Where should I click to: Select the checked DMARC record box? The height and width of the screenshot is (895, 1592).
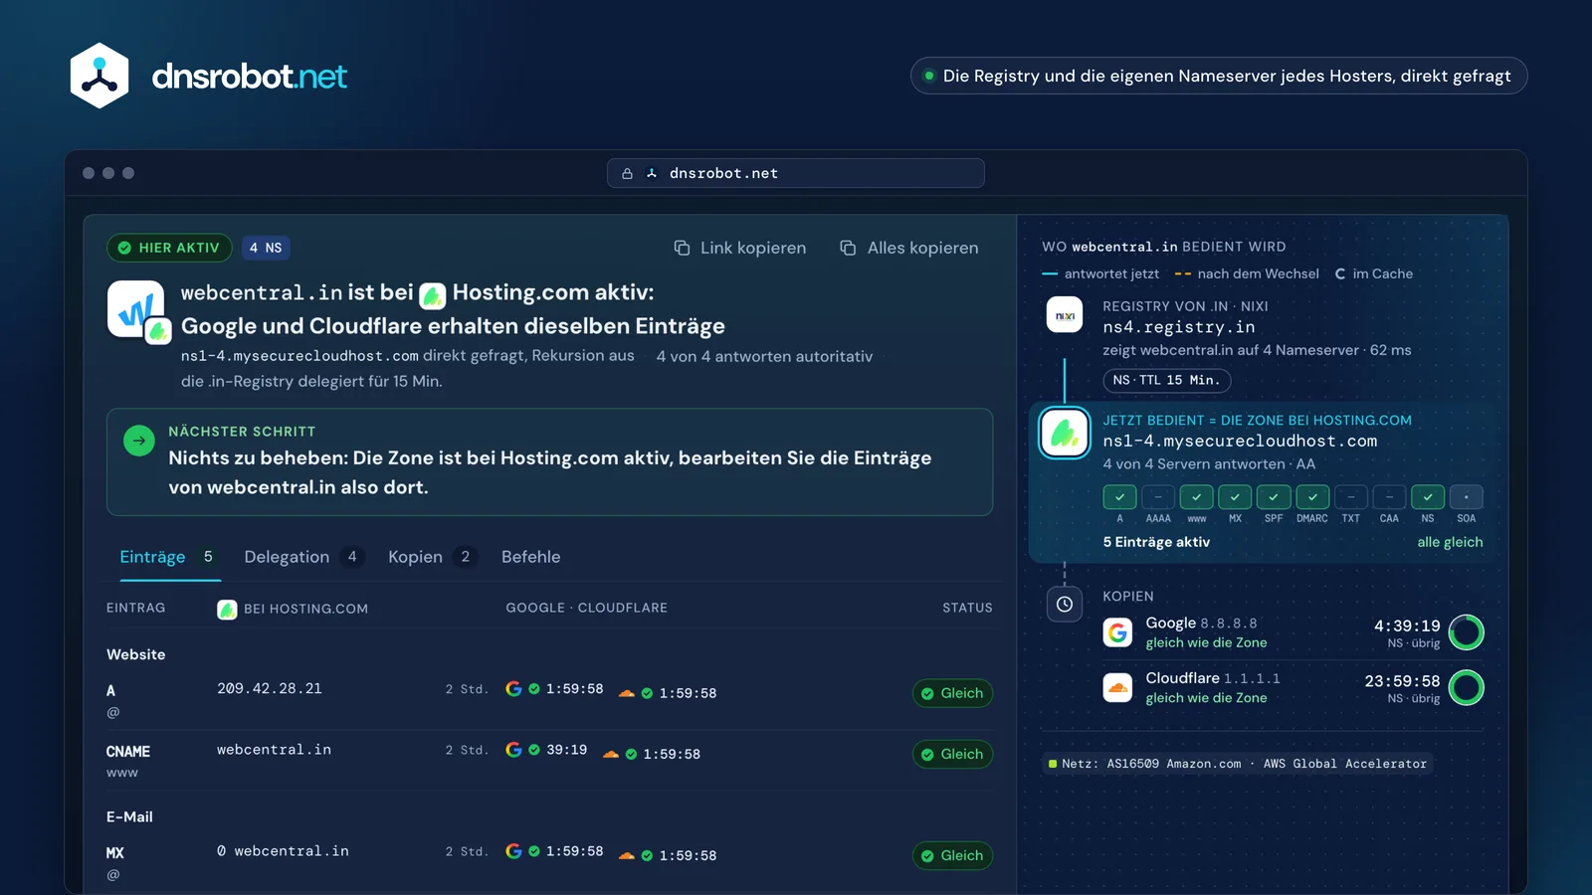click(1312, 496)
